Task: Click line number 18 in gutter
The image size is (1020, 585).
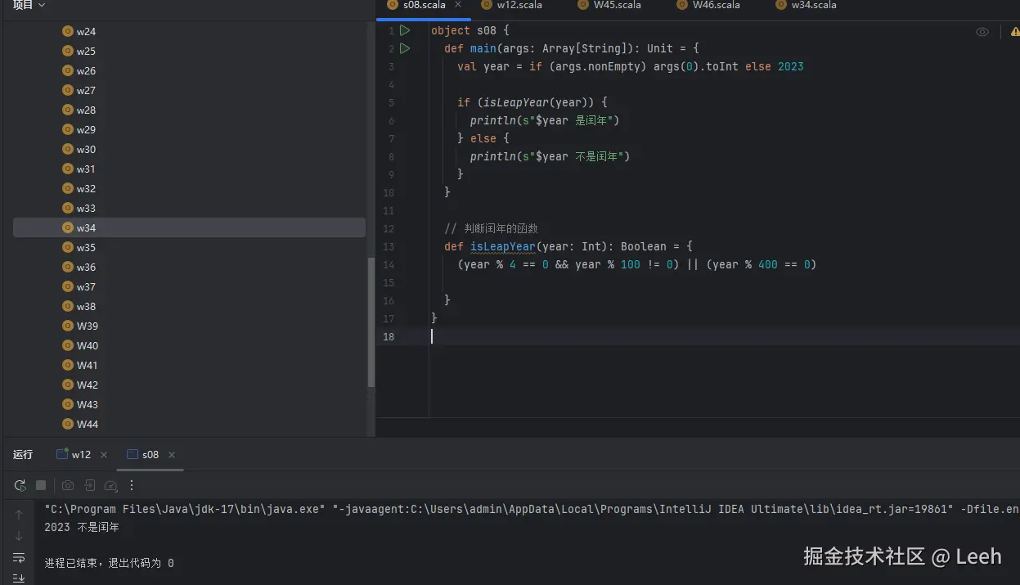Action: pos(388,336)
